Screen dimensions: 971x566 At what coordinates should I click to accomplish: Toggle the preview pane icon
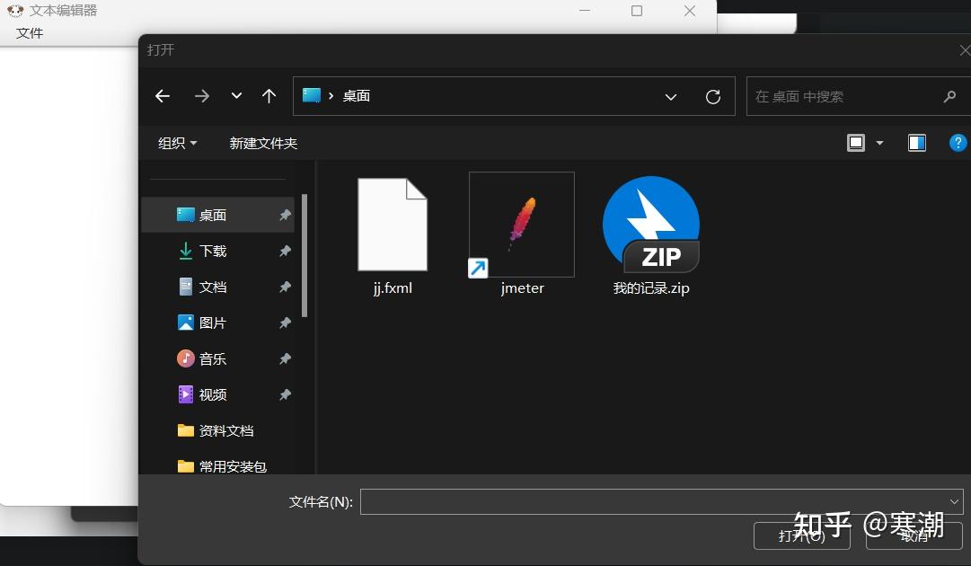pyautogui.click(x=916, y=142)
